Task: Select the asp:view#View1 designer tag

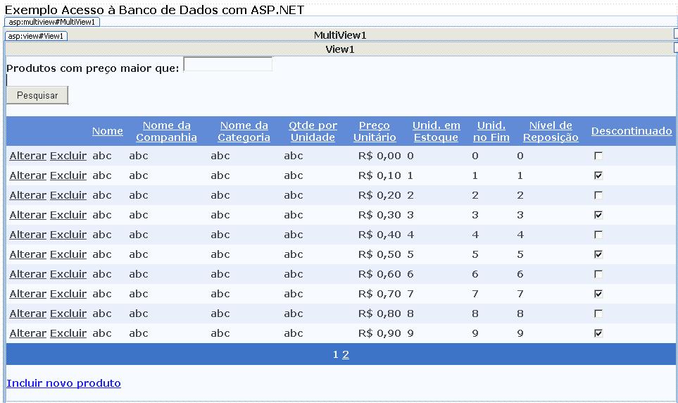Action: 36,36
